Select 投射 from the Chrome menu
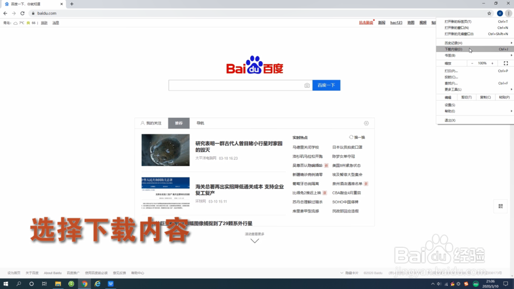This screenshot has width=514, height=289. click(x=475, y=77)
